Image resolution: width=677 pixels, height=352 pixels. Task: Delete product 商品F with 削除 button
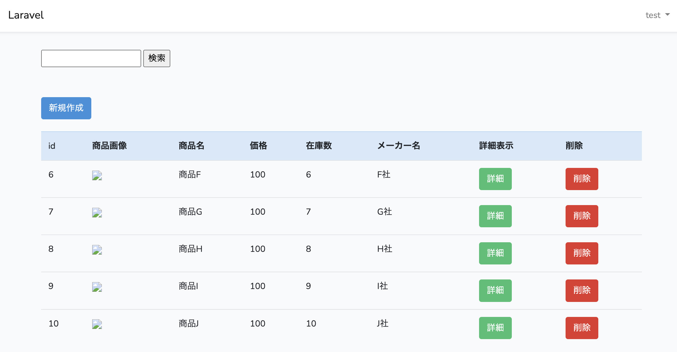click(x=581, y=179)
